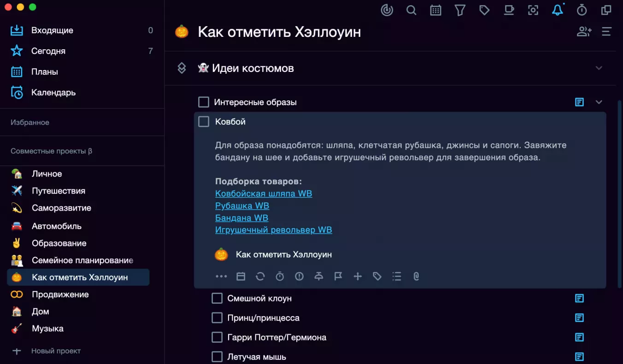Open project view options menu icon
623x364 pixels.
point(606,31)
